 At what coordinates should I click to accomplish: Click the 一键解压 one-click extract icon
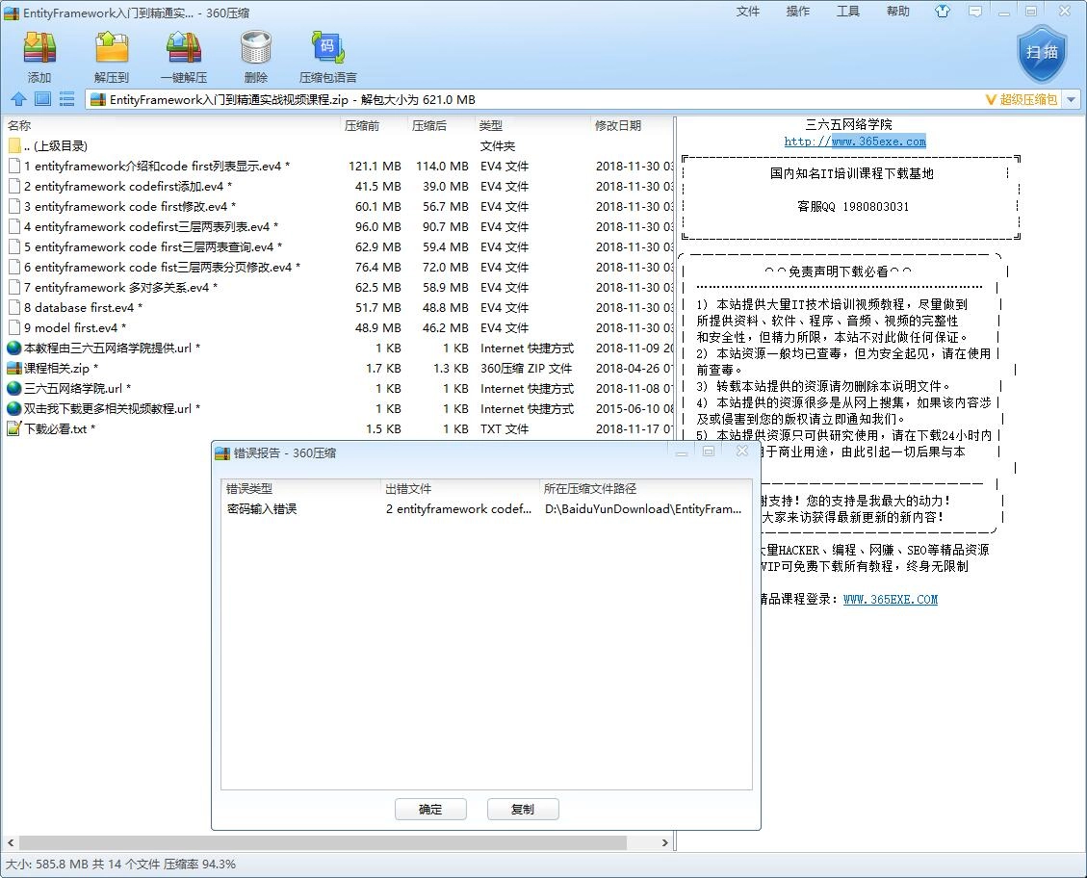coord(183,53)
